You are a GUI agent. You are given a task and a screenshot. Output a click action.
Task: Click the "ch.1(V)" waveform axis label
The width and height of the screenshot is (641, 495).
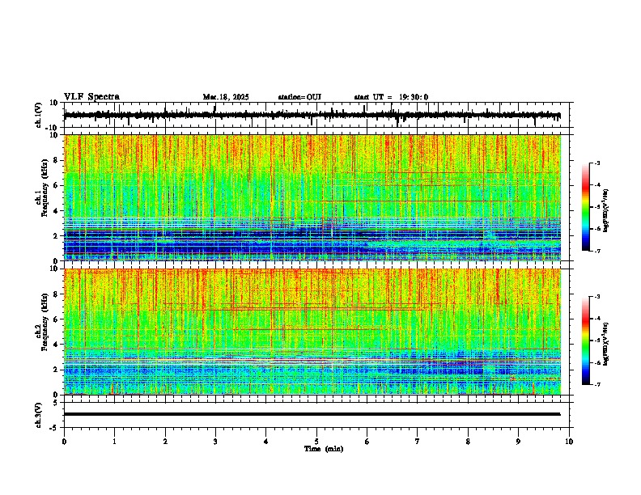point(39,115)
